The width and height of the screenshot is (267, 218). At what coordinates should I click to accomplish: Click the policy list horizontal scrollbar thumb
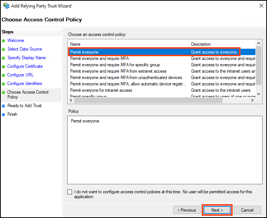click(x=148, y=100)
